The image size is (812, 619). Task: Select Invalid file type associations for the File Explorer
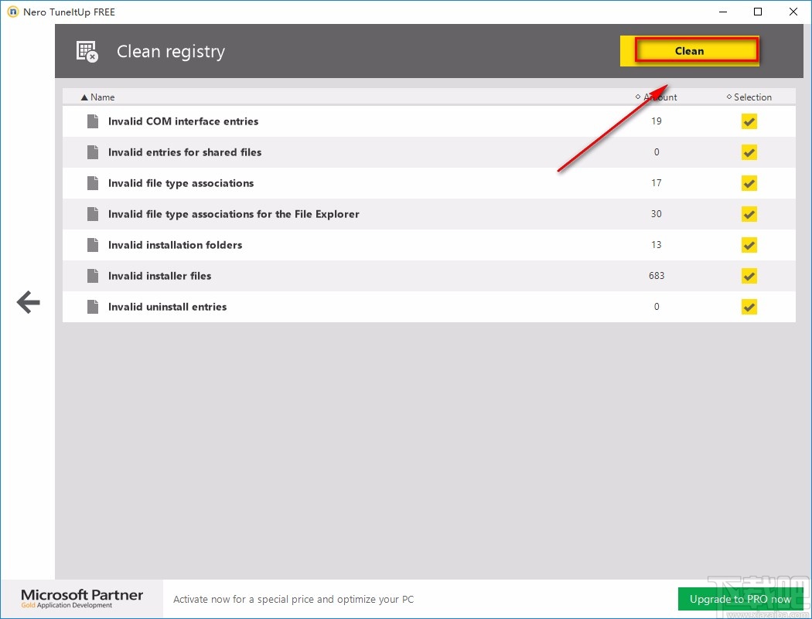234,214
